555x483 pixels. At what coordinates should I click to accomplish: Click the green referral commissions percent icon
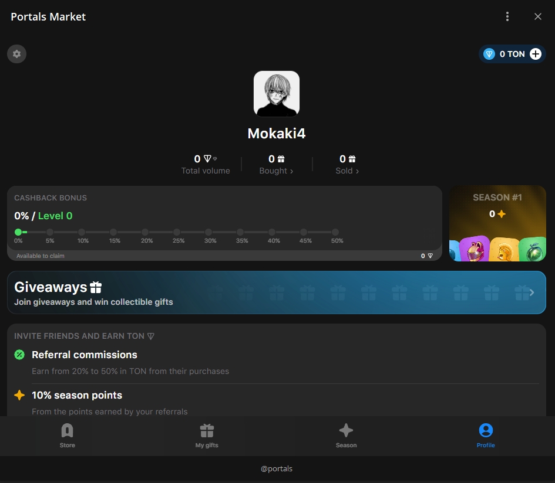point(19,355)
